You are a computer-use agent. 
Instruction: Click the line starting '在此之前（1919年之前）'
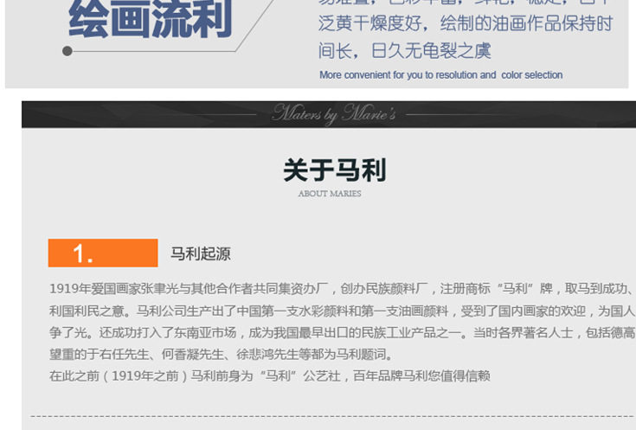tap(270, 376)
